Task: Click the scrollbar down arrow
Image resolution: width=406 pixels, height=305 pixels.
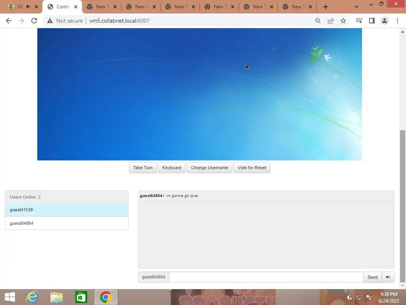Action: (402, 286)
